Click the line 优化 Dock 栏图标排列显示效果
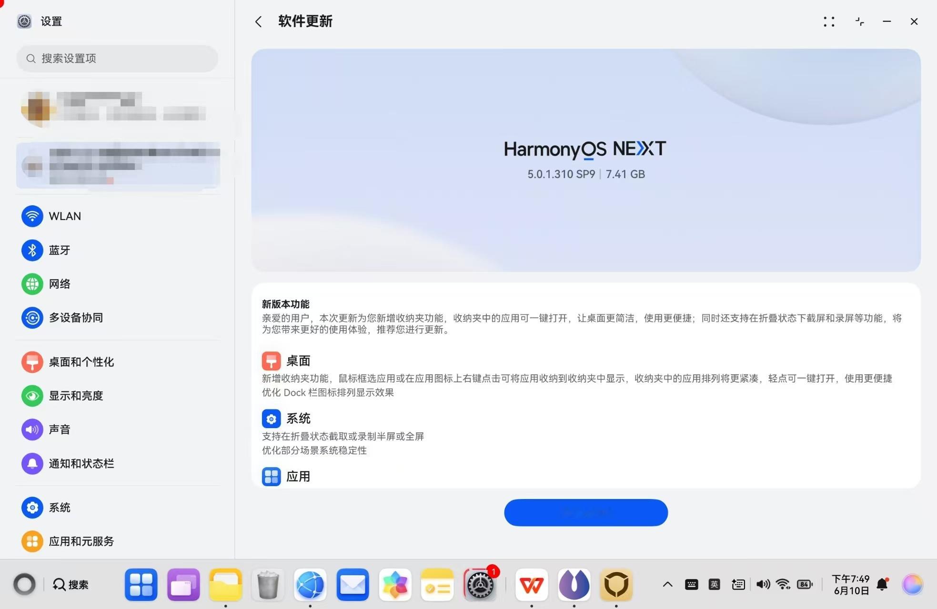The height and width of the screenshot is (609, 937). pos(328,392)
